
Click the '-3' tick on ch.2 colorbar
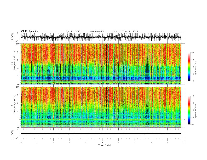193,96
